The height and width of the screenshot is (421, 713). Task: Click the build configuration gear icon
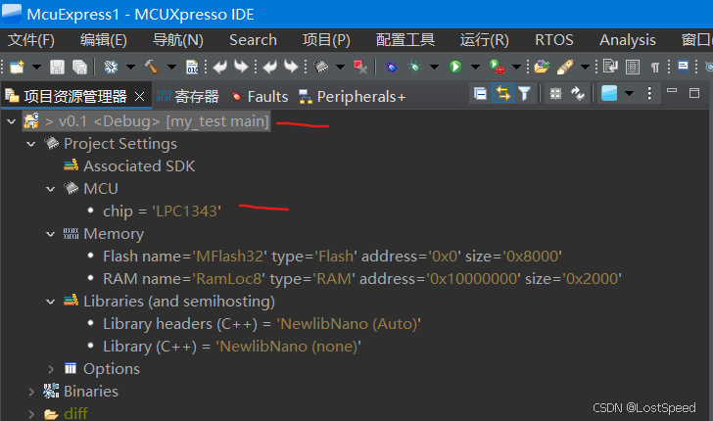click(x=111, y=67)
